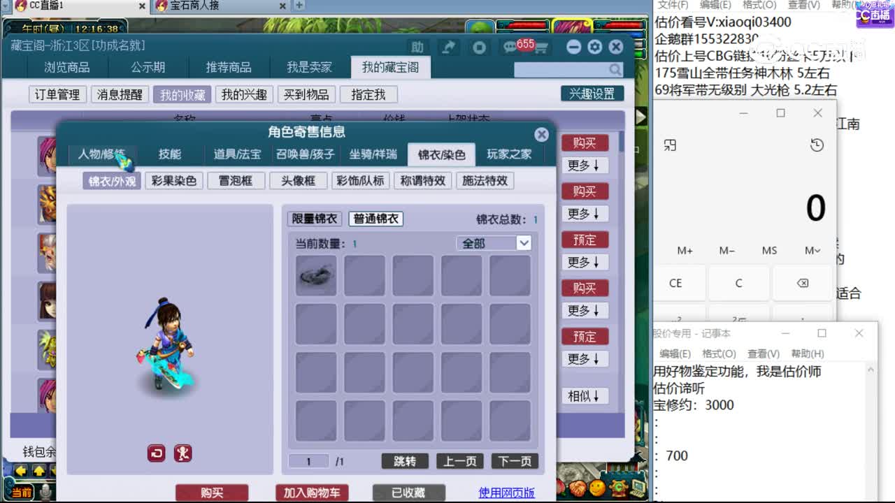Screen dimensions: 895x503
Task: Click the 加入购物车 button
Action: point(312,493)
